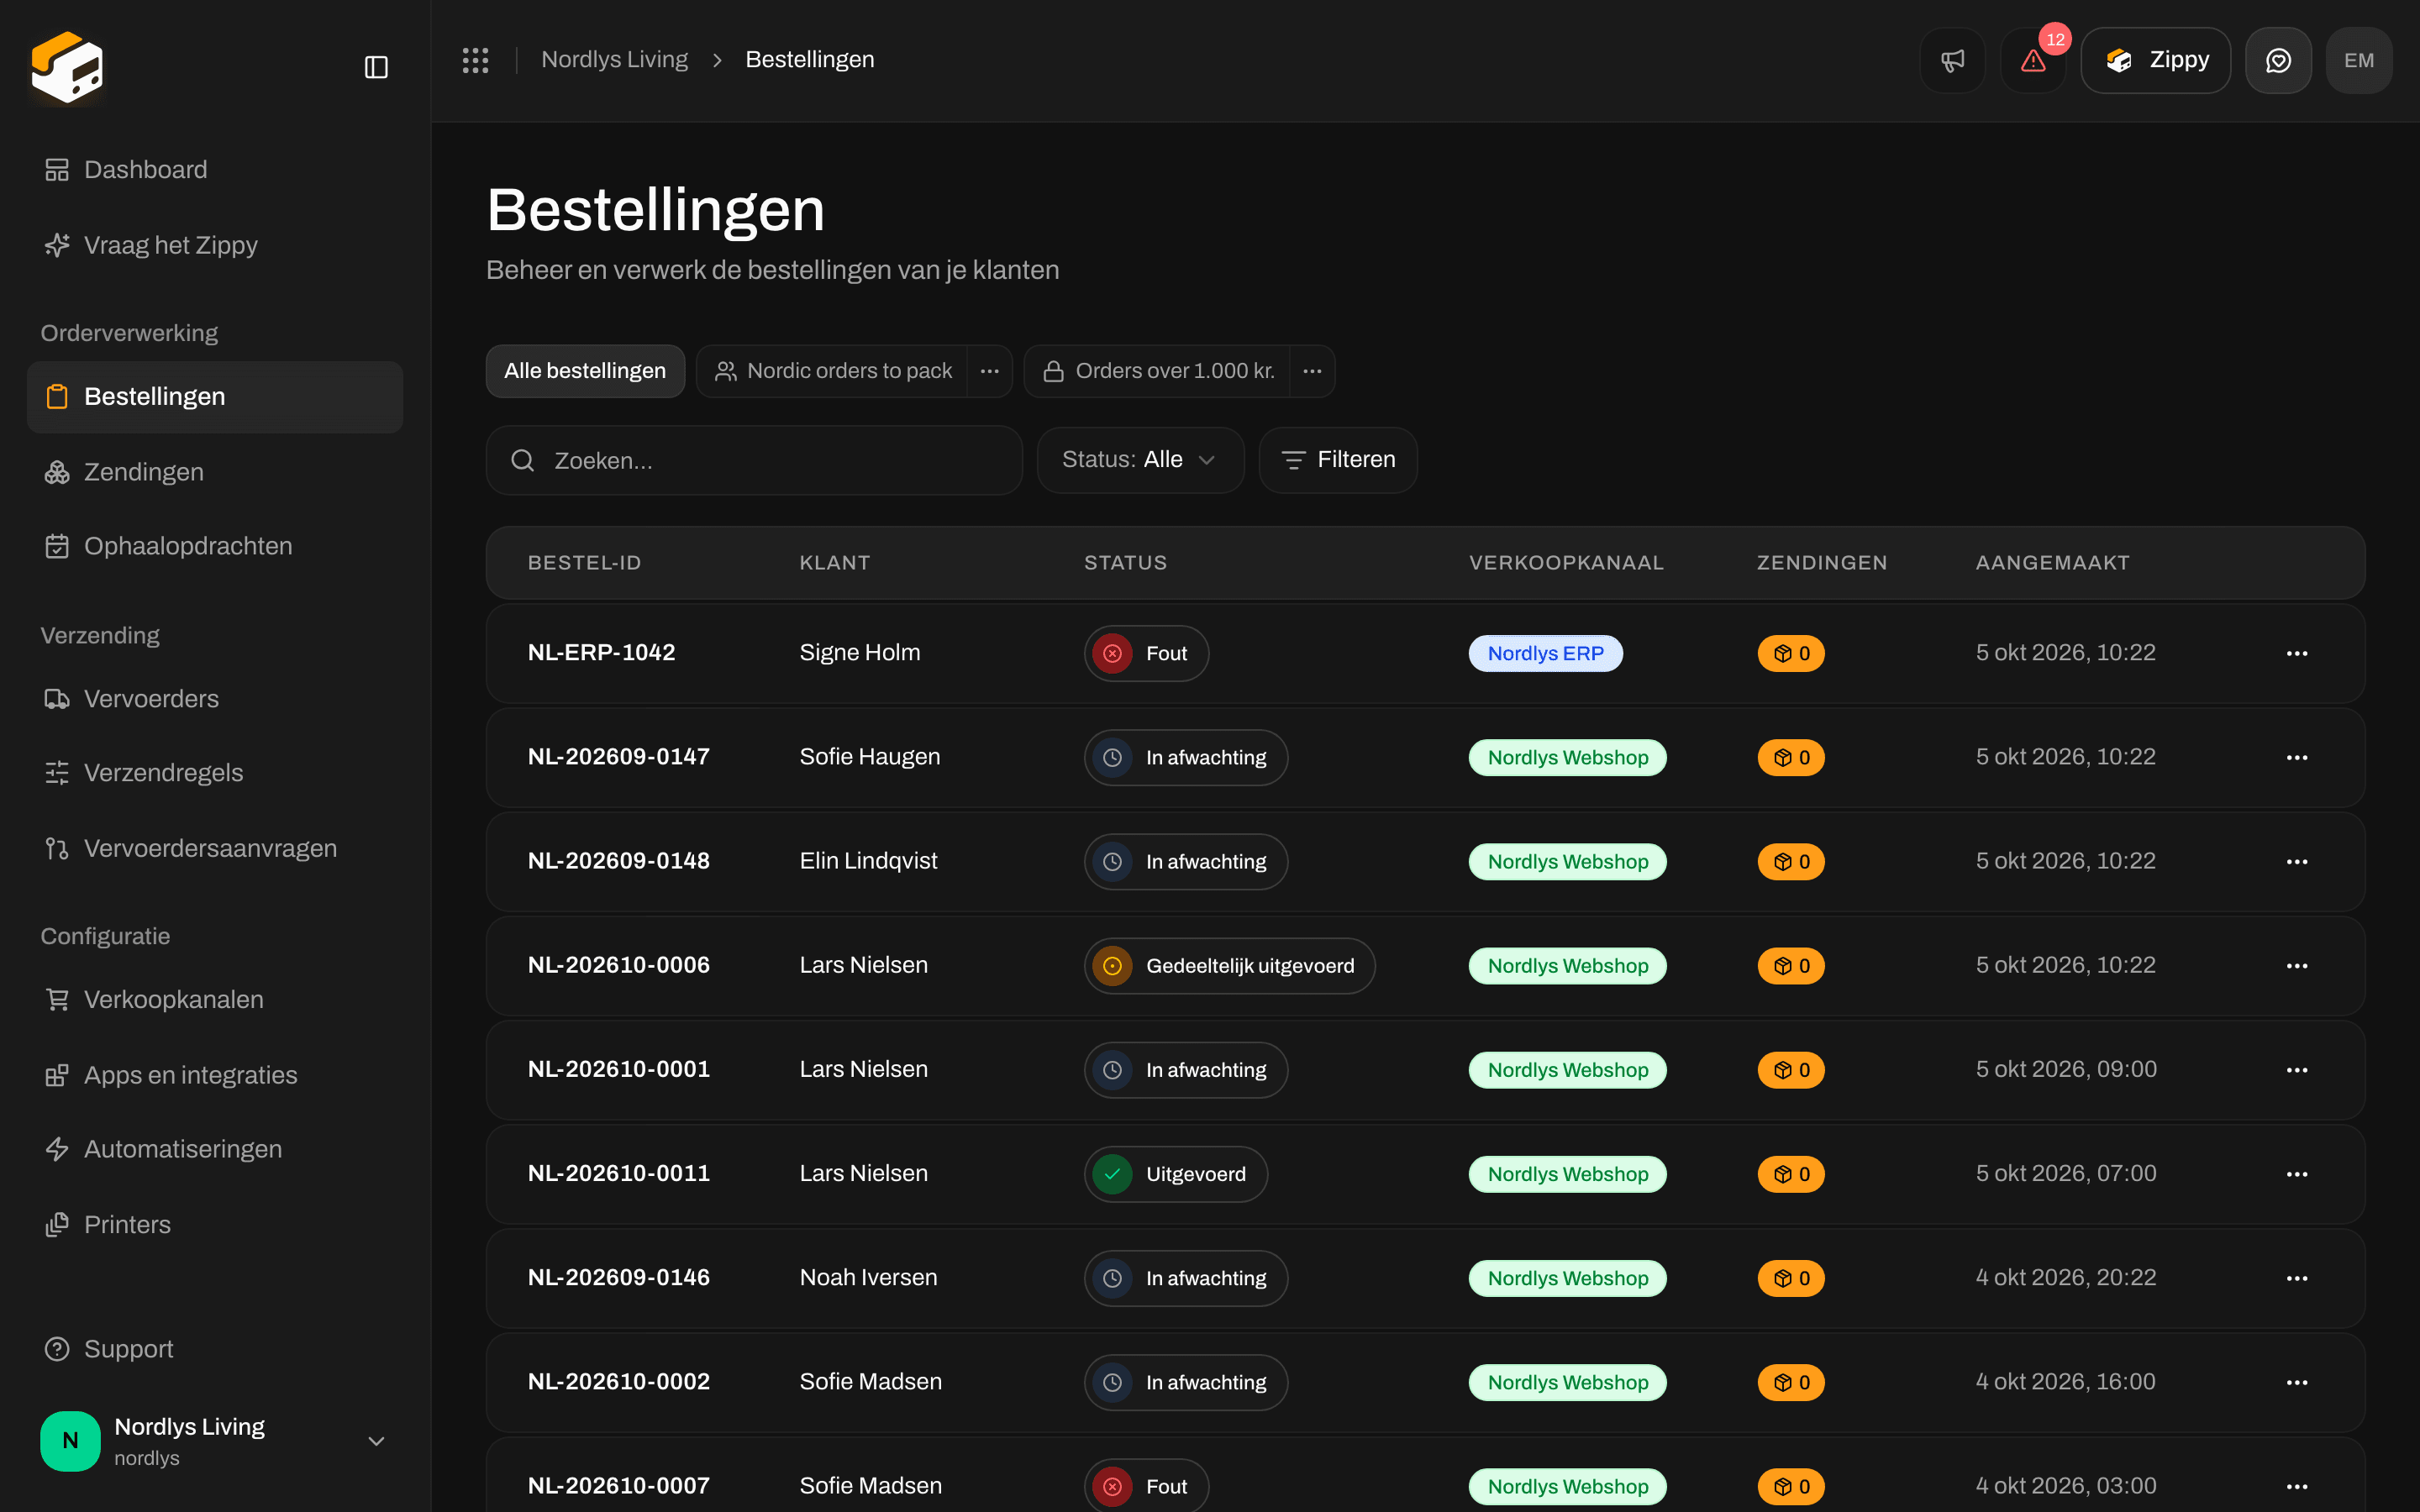Click the Uitgevoerd status badge
The height and width of the screenshot is (1512, 2420).
(1176, 1173)
